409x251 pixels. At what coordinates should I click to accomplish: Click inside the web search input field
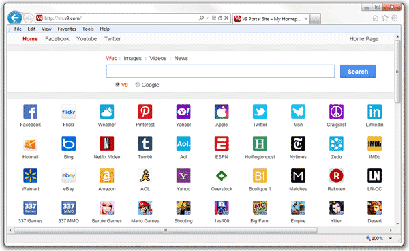pos(220,71)
